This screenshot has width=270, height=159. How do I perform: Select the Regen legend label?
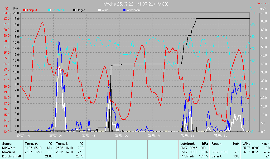click(81, 10)
